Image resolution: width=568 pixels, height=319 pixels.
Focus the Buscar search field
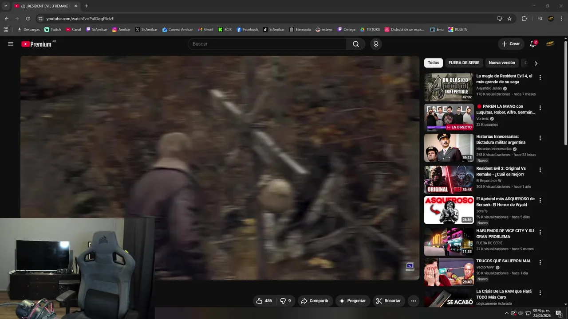(267, 44)
